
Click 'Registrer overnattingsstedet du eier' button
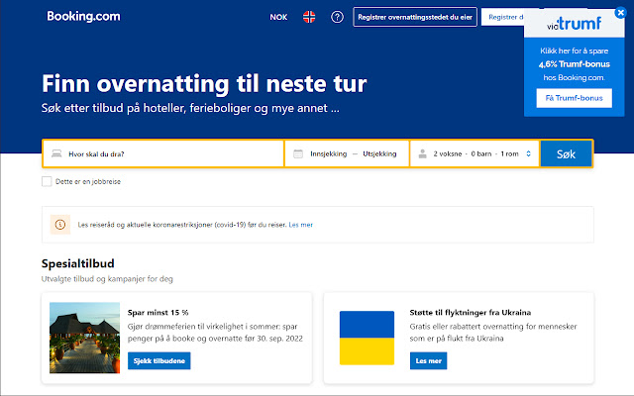click(415, 17)
